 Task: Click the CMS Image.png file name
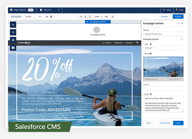coord(151,79)
